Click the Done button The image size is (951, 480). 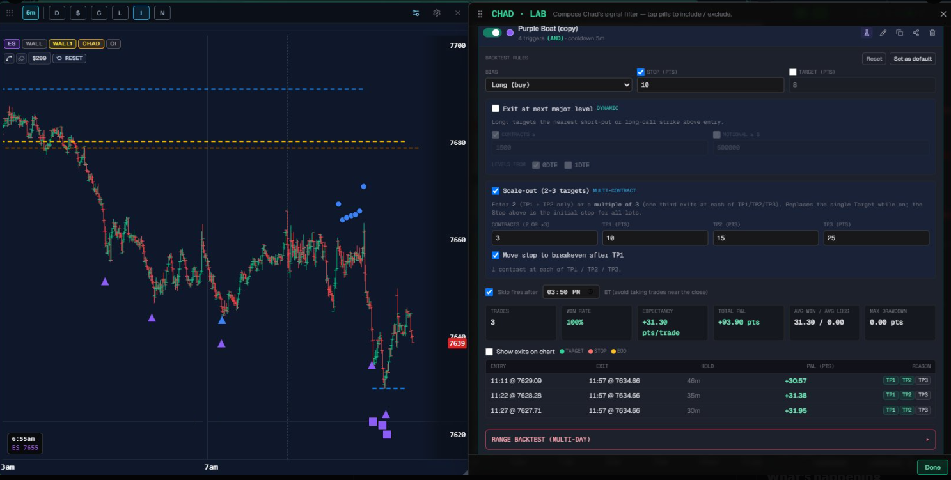[x=932, y=467]
